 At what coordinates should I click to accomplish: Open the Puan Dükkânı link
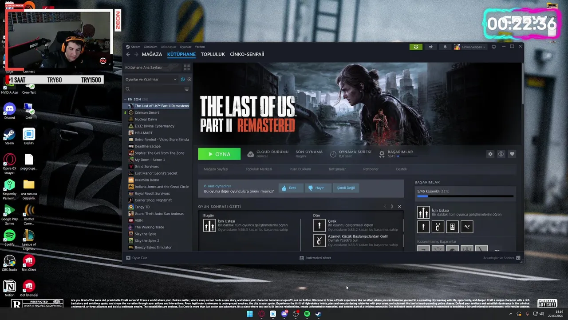(x=300, y=169)
